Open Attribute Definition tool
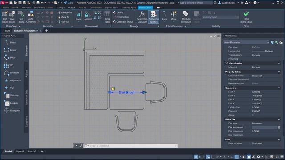The width and height of the screenshot is (285, 160). coord(186,17)
